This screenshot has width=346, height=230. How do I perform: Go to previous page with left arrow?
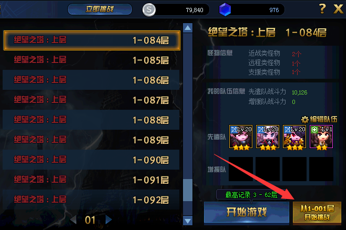(73, 219)
